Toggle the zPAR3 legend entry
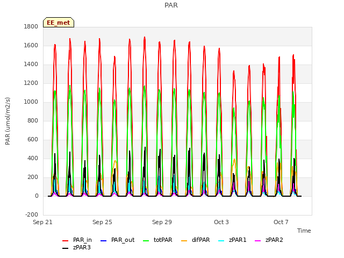Viewport: 344px width, 258px height. coord(76,247)
